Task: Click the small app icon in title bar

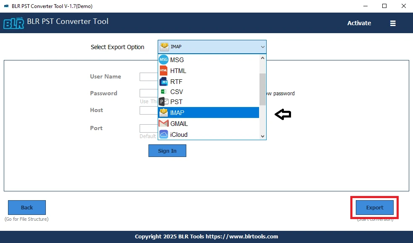Action: [6, 6]
